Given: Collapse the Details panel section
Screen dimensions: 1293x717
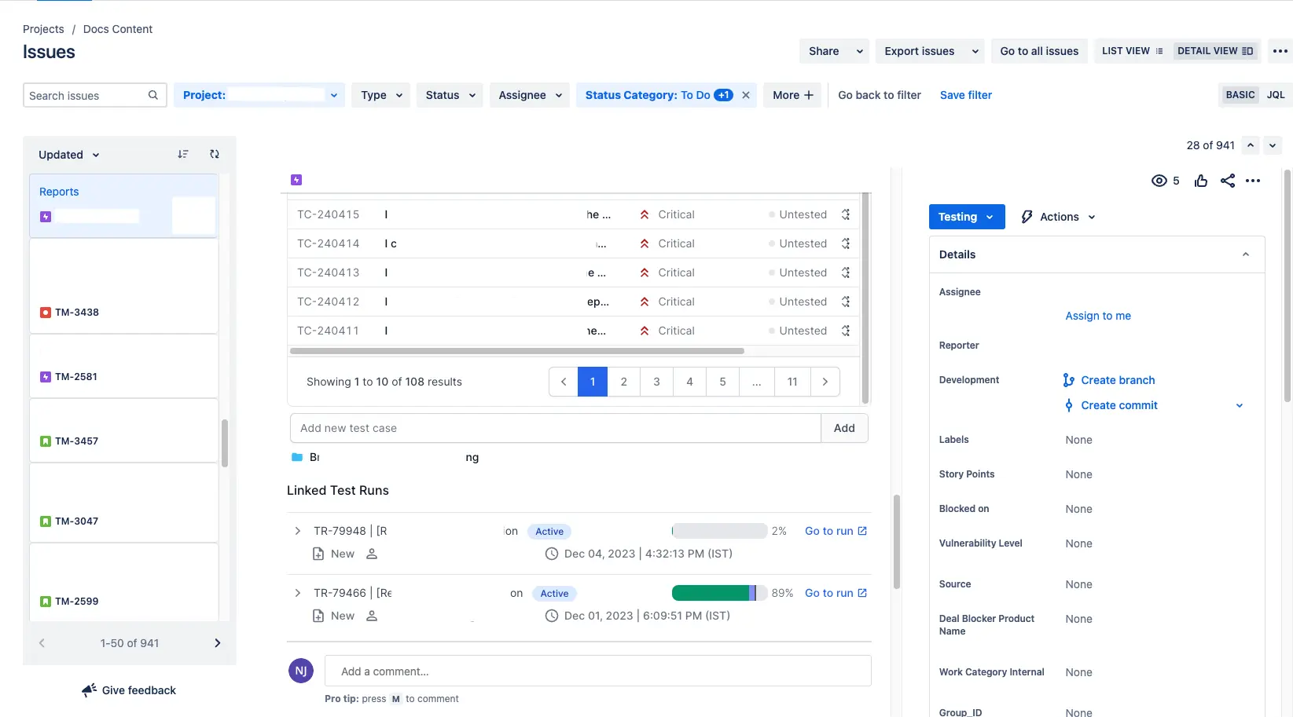Looking at the screenshot, I should pos(1245,254).
